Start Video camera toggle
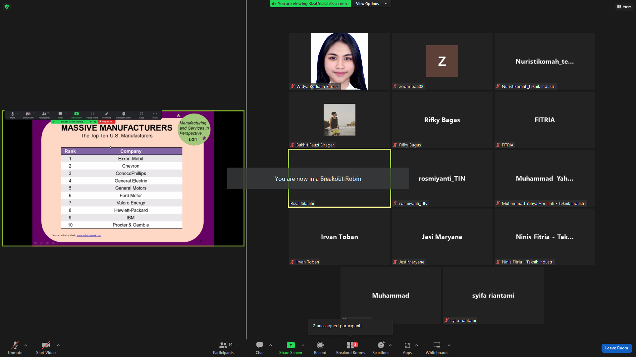 pos(46,348)
